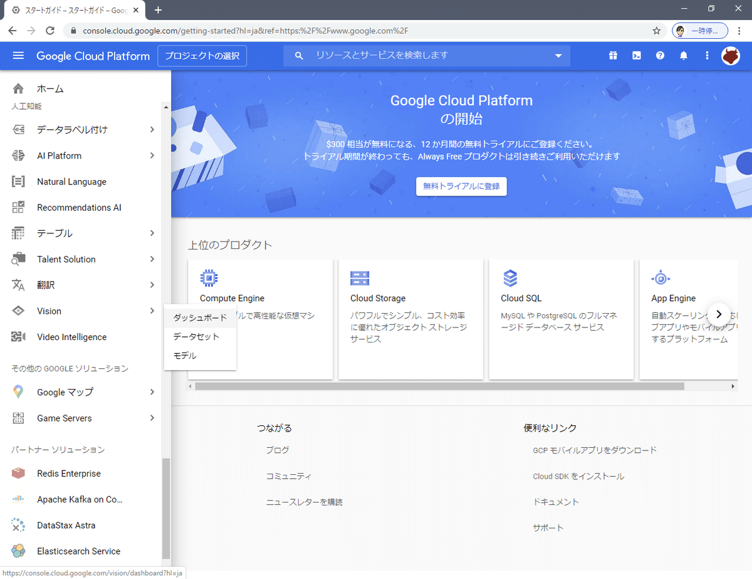
Task: Open the ブログ link
Action: (278, 450)
